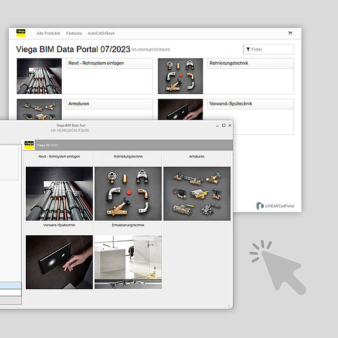Screen dimensions: 338x338
Task: Minimize the Viega BIM Data Tool window
Action: (217, 126)
